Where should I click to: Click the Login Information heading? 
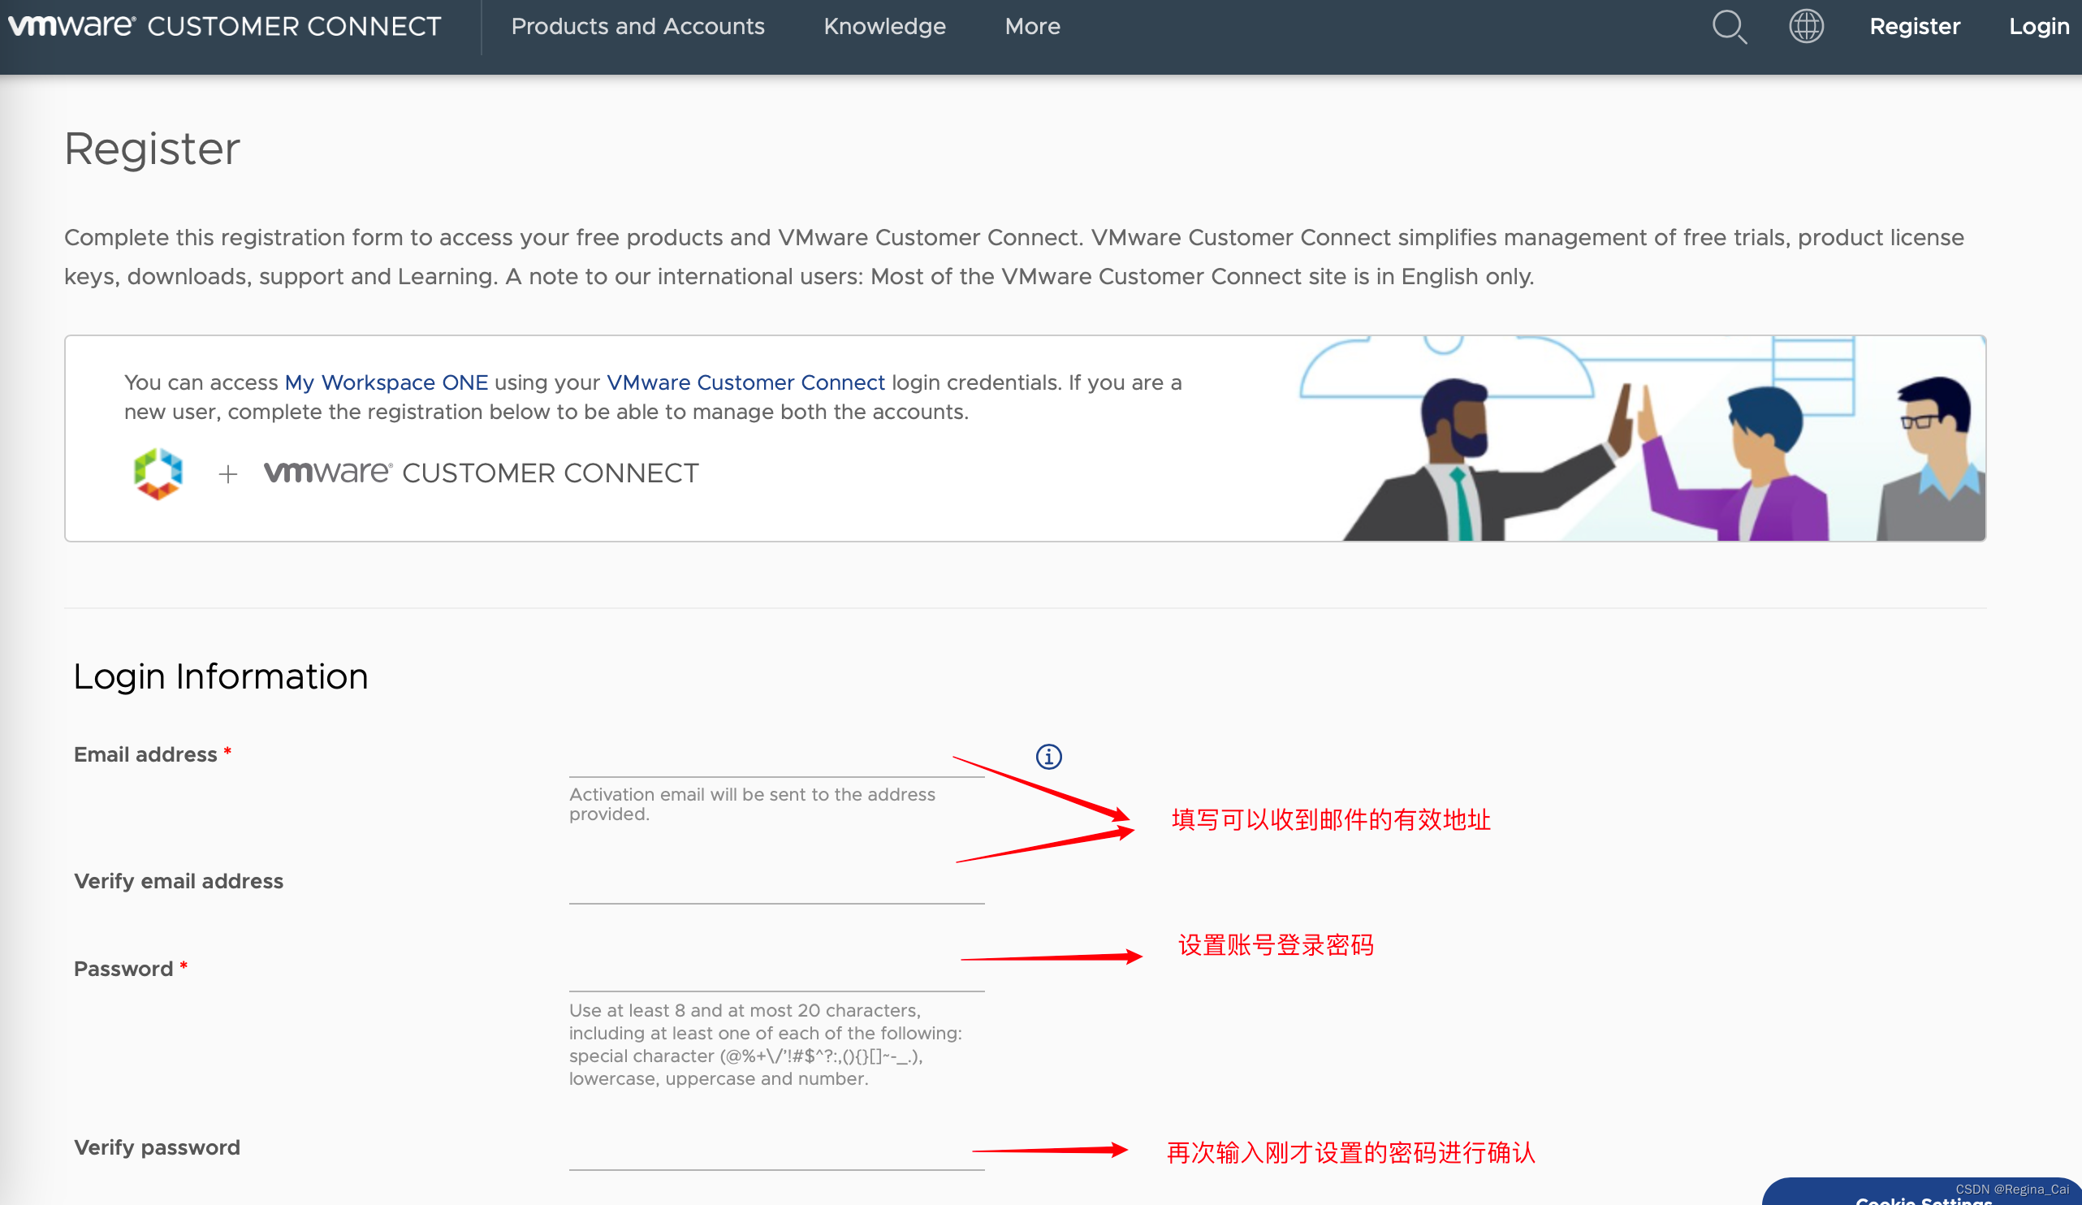click(221, 676)
